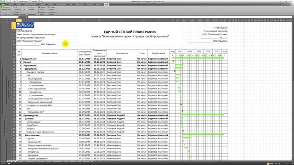The width and height of the screenshot is (294, 165).
Task: Select the Партия оформлена task cell
Action: (49, 159)
